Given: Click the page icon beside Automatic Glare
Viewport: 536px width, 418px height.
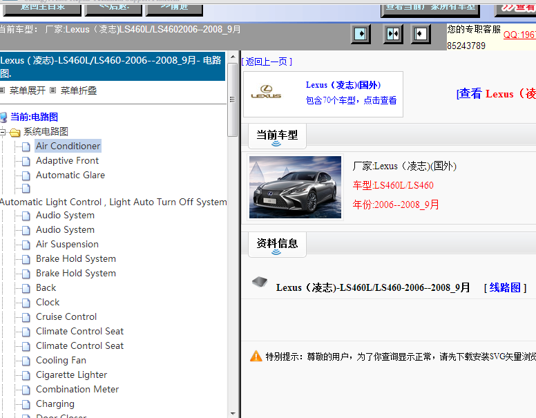Looking at the screenshot, I should pyautogui.click(x=26, y=175).
